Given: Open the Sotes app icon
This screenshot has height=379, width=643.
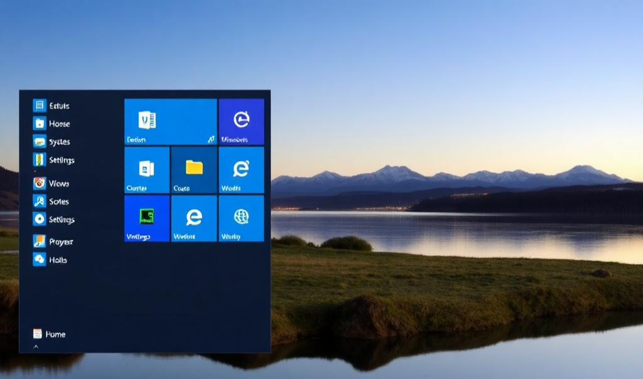Looking at the screenshot, I should (x=40, y=201).
